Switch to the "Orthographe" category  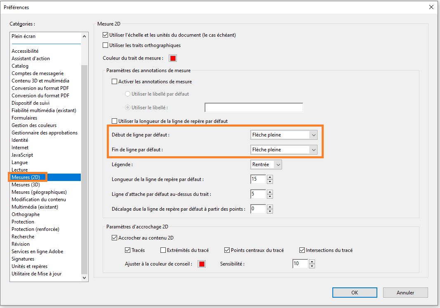click(26, 214)
